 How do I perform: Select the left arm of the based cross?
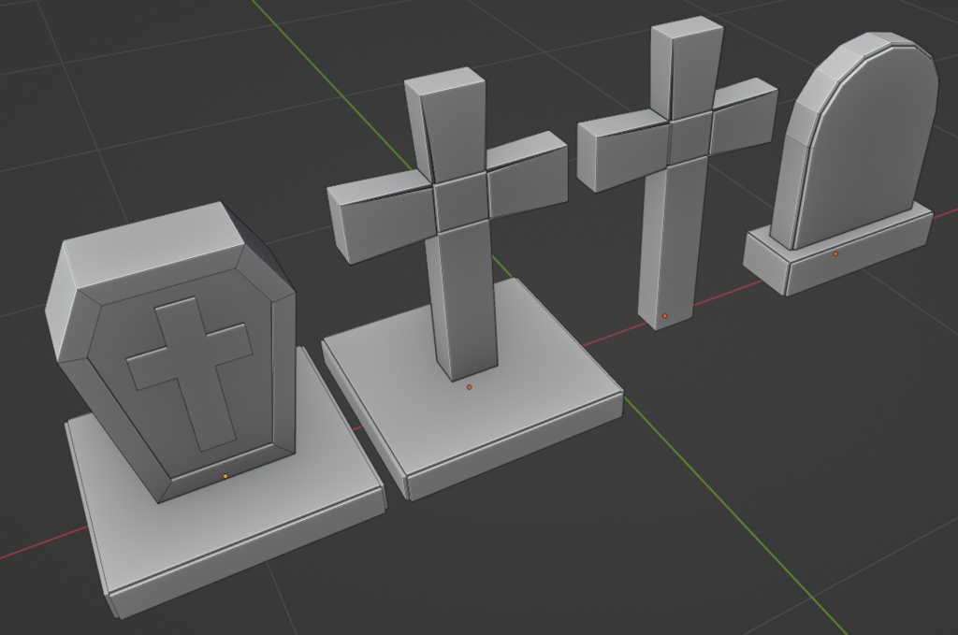(382, 215)
